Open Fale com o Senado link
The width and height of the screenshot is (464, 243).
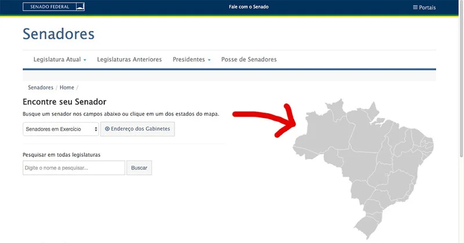pyautogui.click(x=249, y=7)
